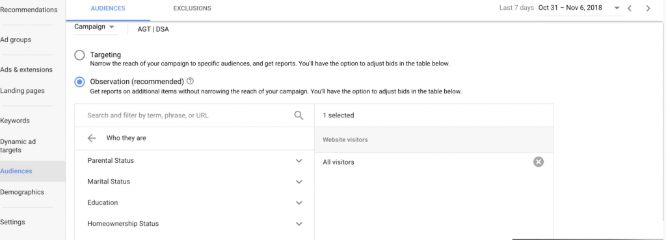Open Demographics in the sidebar
666x240 pixels.
coord(22,192)
